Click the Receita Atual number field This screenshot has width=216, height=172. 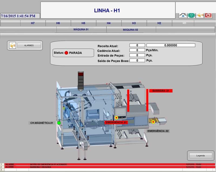point(137,45)
